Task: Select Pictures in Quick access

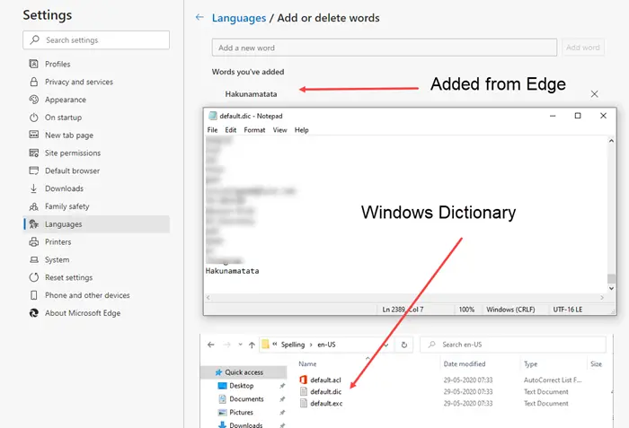Action: click(x=241, y=413)
